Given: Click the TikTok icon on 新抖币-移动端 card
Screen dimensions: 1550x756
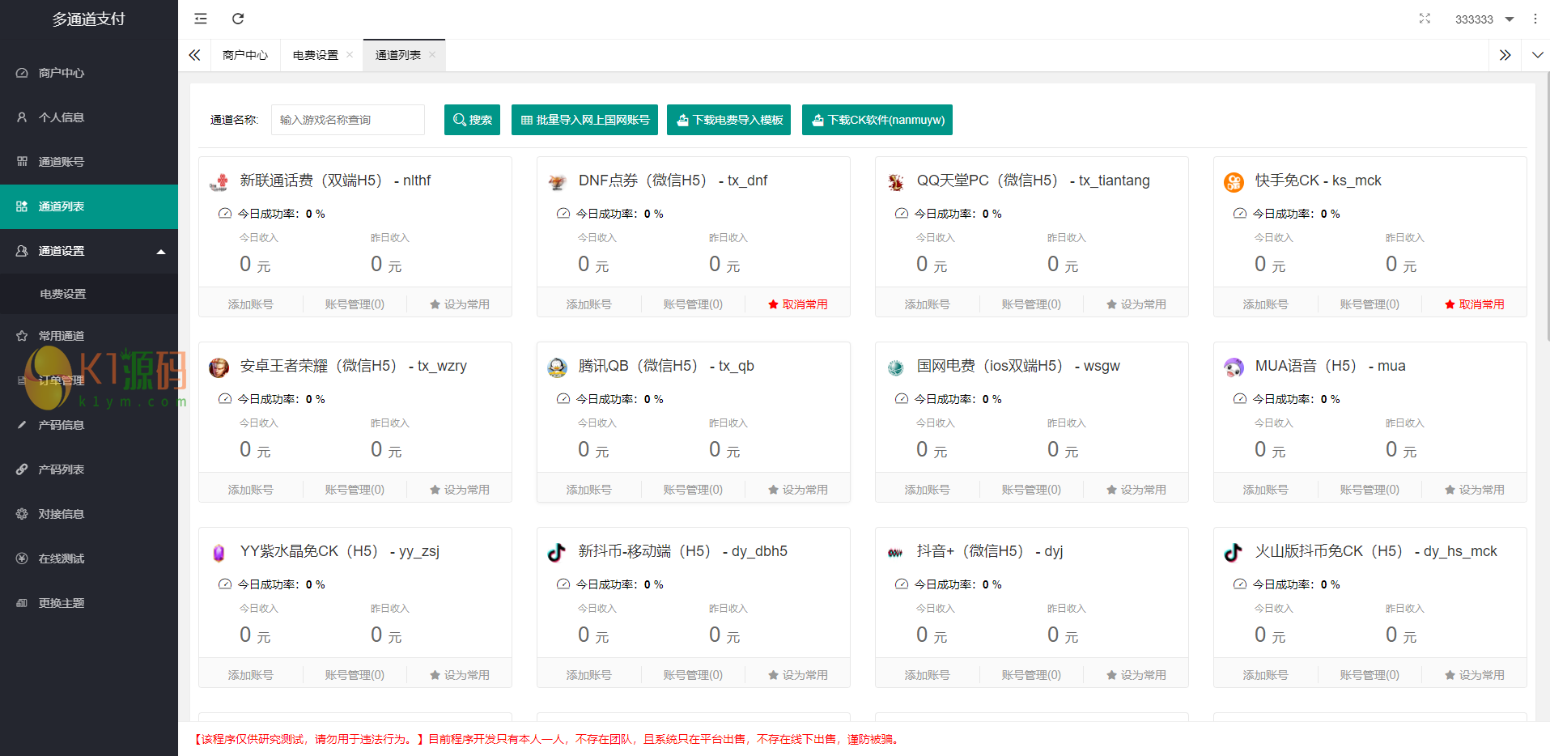Looking at the screenshot, I should 557,553.
